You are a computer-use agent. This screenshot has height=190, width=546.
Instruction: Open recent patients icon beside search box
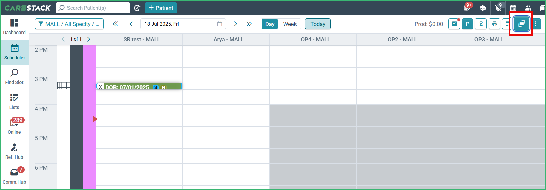[x=137, y=8]
